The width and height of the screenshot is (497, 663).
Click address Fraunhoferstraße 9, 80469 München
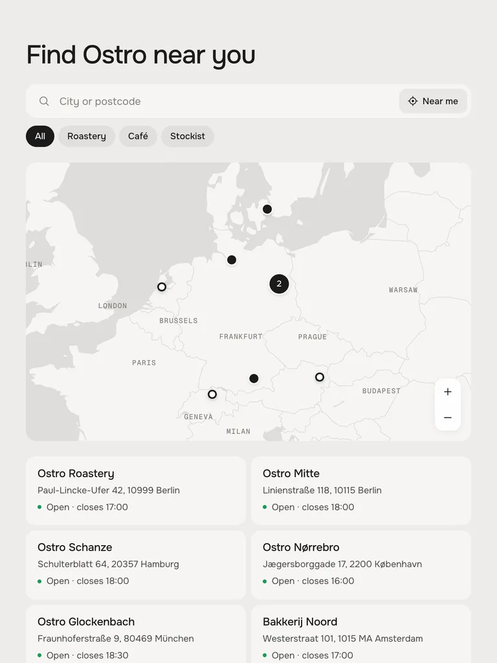point(116,638)
